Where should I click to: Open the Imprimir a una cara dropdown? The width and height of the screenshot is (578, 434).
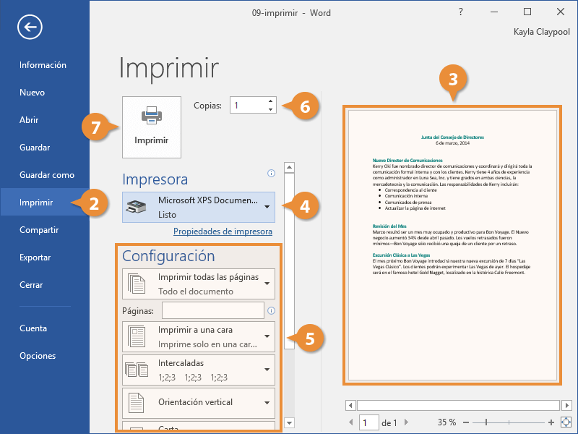pos(267,336)
